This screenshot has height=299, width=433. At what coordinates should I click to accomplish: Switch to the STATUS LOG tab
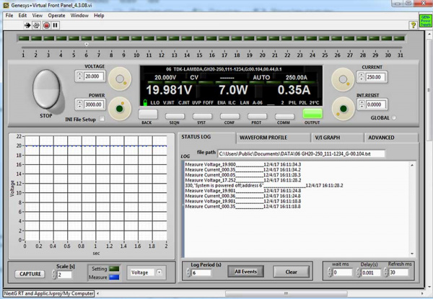click(207, 137)
